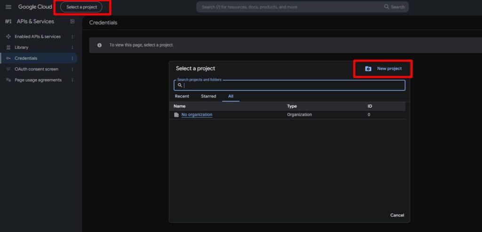This screenshot has height=232, width=482.
Task: Click the magnifier icon in project search
Action: (x=180, y=86)
